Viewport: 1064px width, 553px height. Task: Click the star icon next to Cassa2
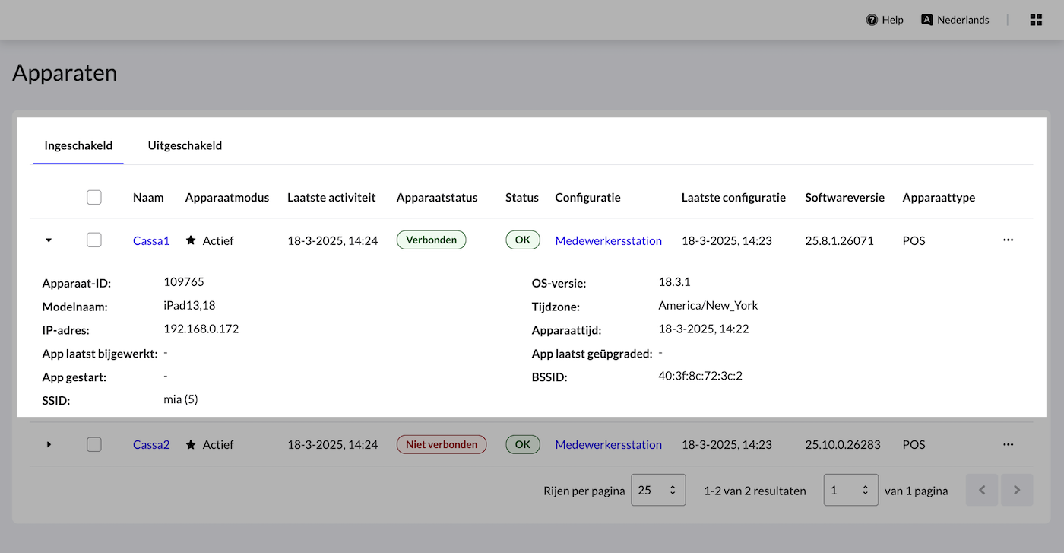[x=191, y=444]
